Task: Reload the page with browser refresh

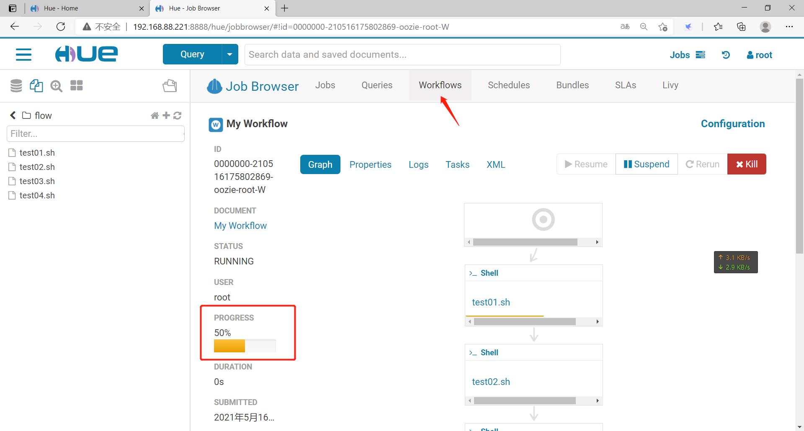Action: click(x=61, y=27)
